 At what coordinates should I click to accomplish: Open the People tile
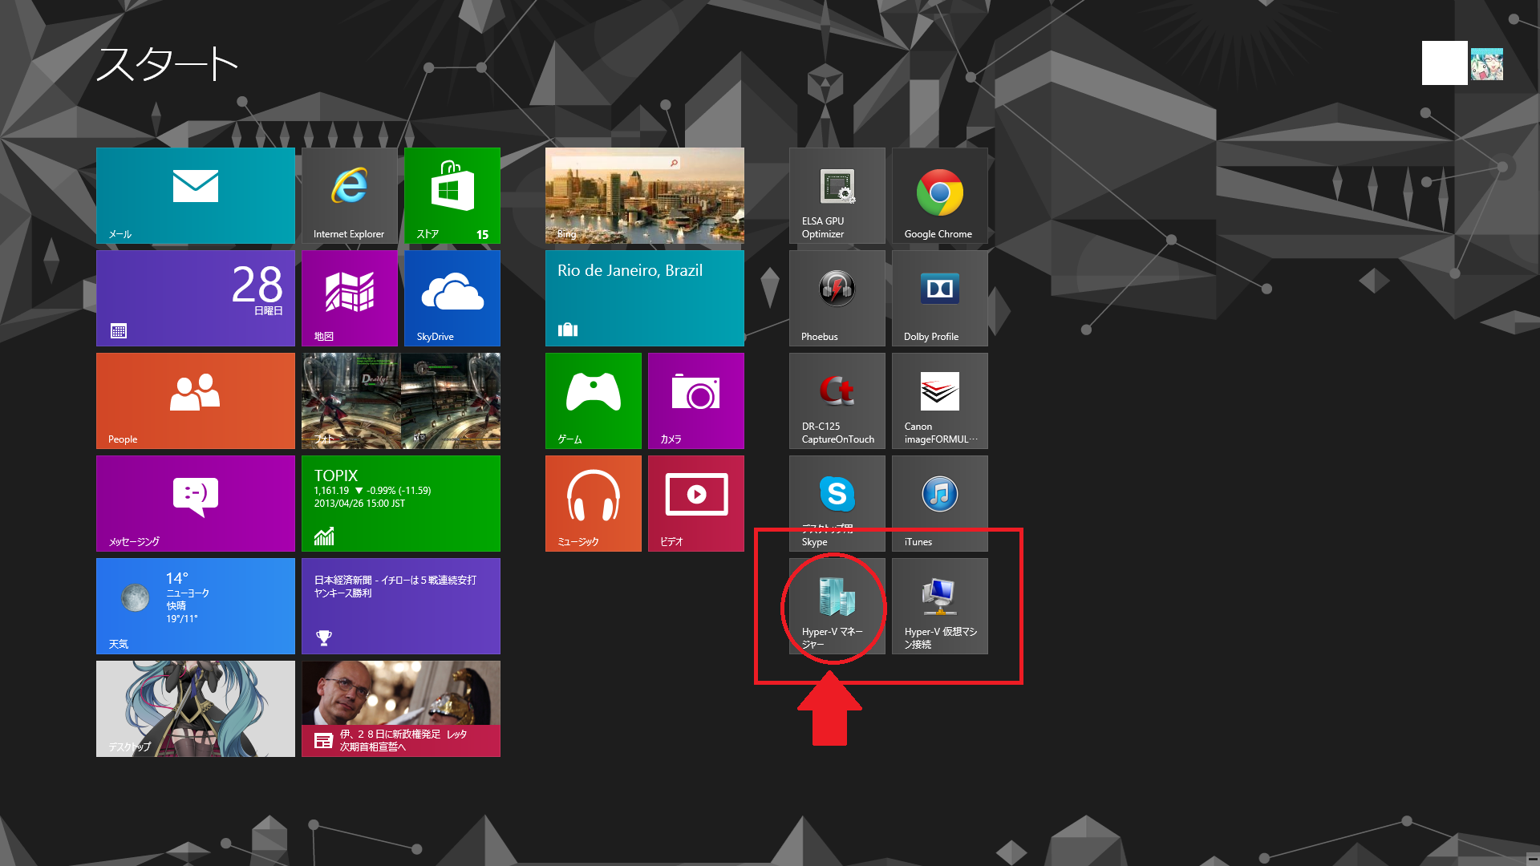coord(195,400)
